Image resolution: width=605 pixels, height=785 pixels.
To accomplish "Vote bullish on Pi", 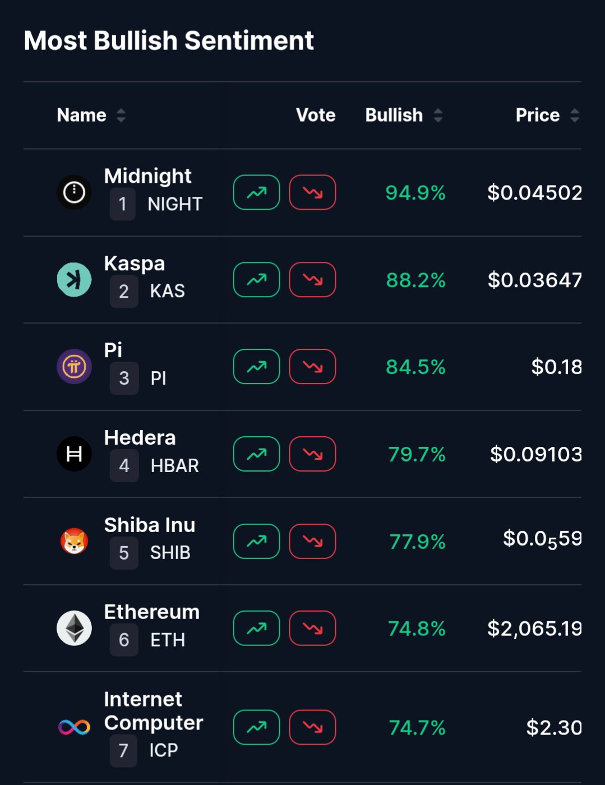I will [x=256, y=367].
